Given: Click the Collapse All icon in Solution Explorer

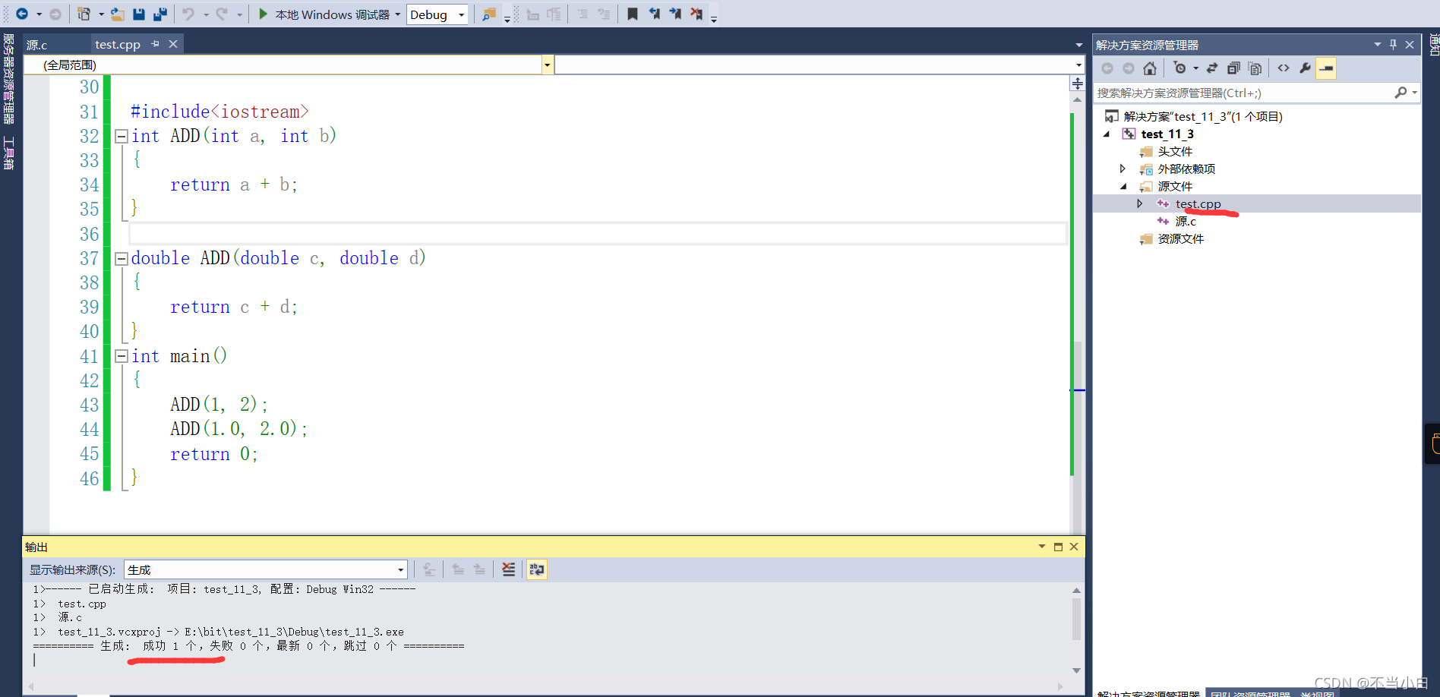Looking at the screenshot, I should point(1233,68).
